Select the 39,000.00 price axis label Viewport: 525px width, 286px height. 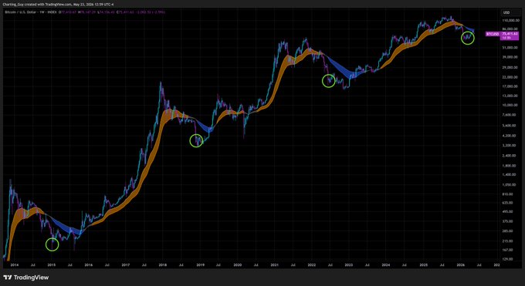tap(510, 57)
